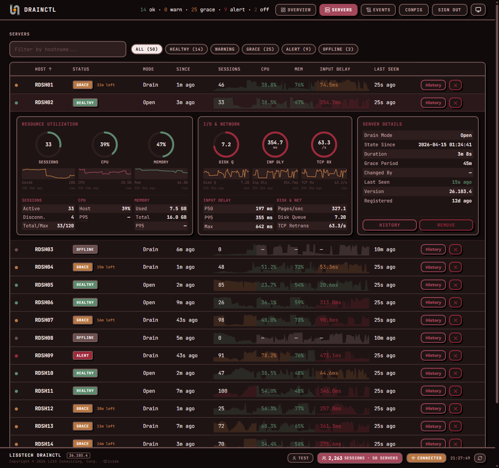Filter servers by HEALTHY (14)
The image size is (499, 468).
pyautogui.click(x=186, y=49)
